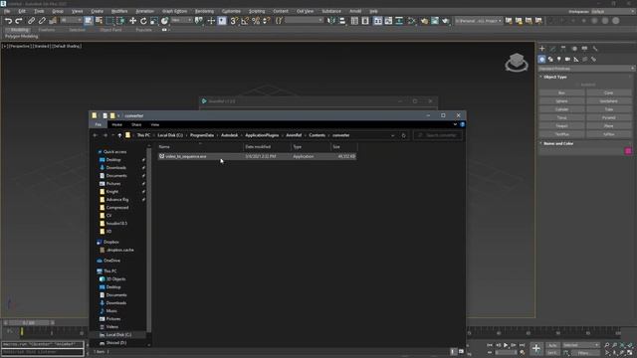Open the Modify tab in command panel

(x=552, y=49)
